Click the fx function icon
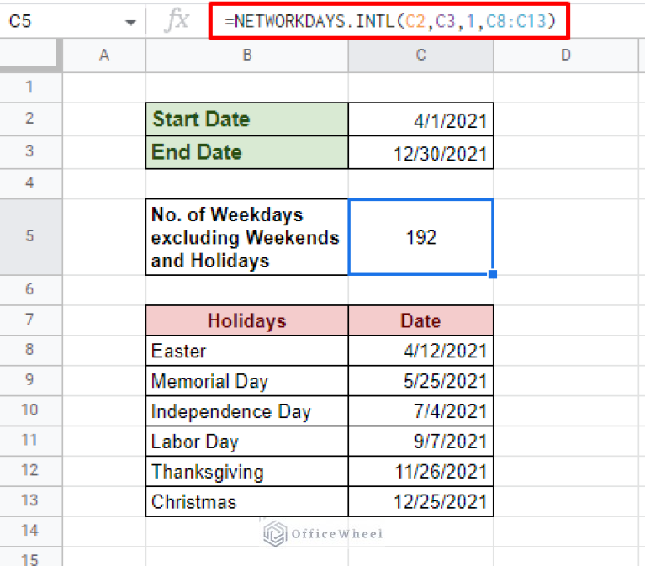This screenshot has height=566, width=645. [177, 21]
